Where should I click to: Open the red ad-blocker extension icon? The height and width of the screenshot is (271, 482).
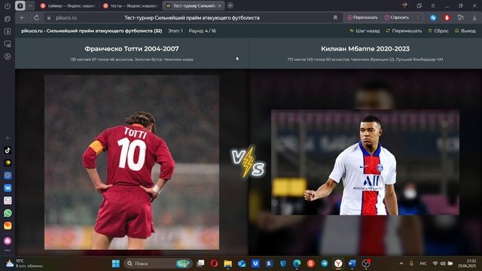coord(447,18)
